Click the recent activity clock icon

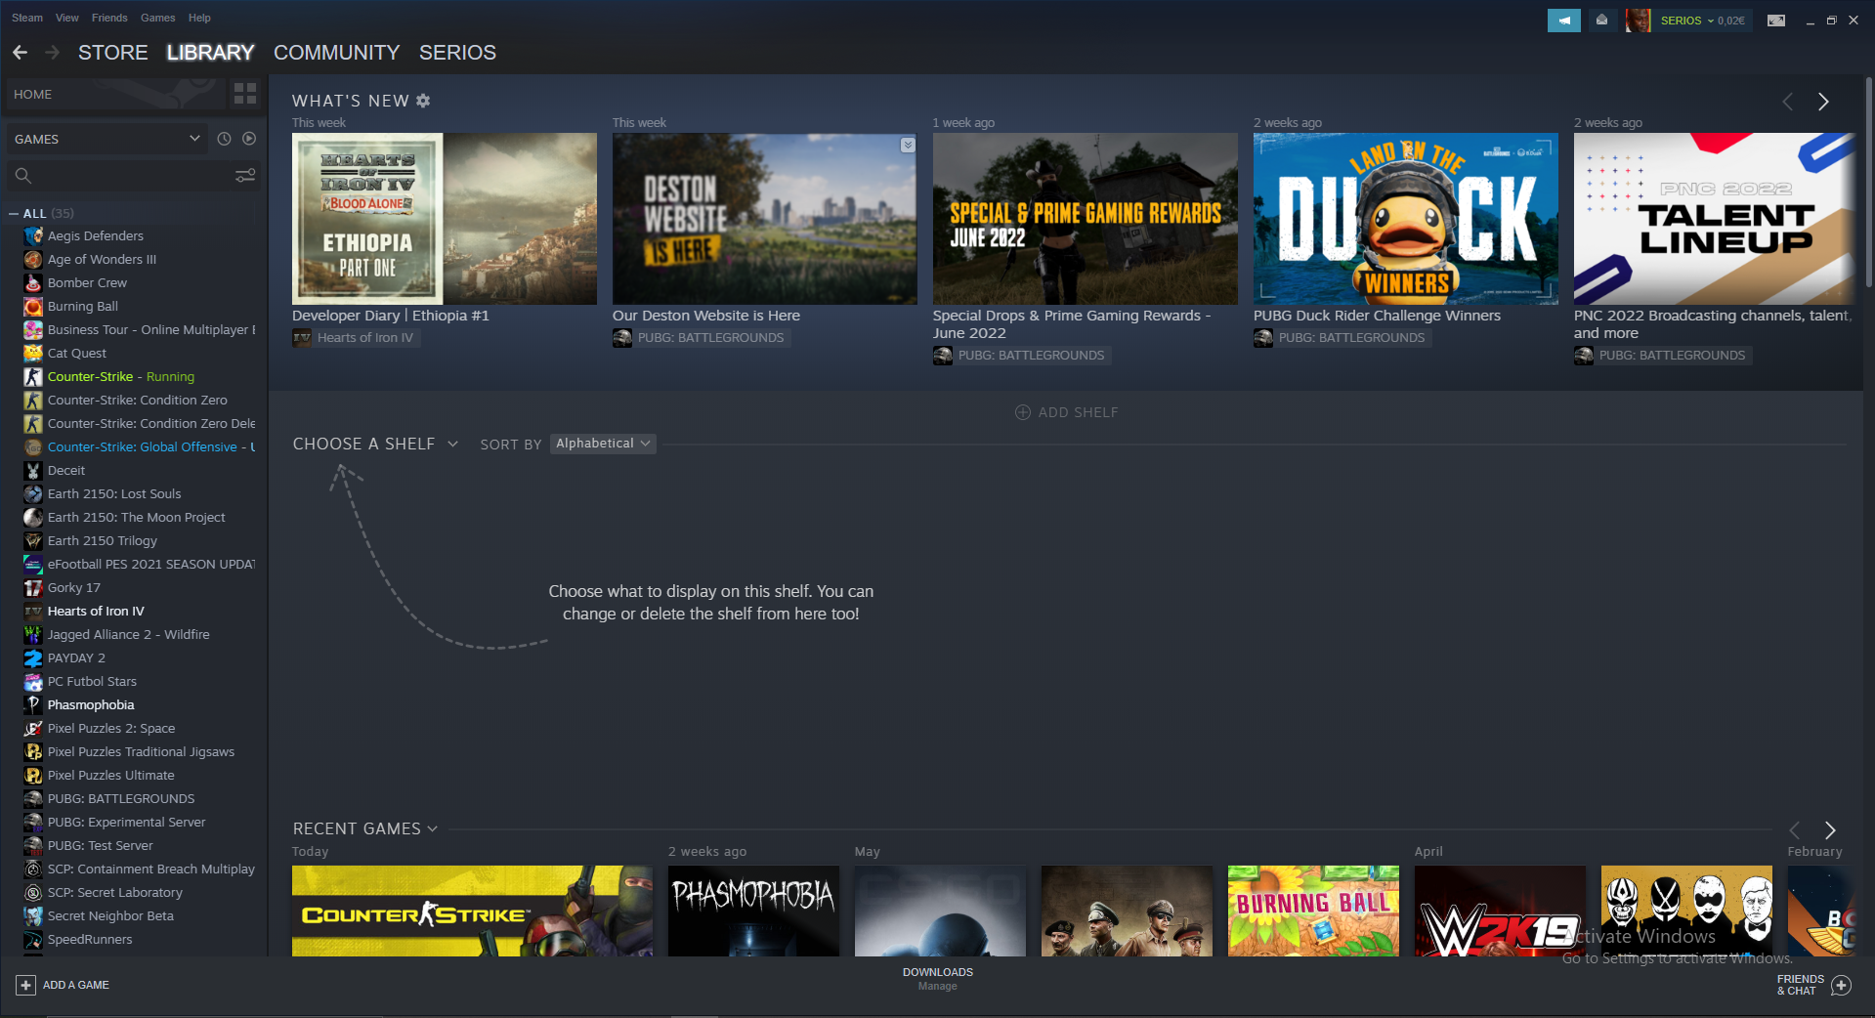pyautogui.click(x=224, y=139)
